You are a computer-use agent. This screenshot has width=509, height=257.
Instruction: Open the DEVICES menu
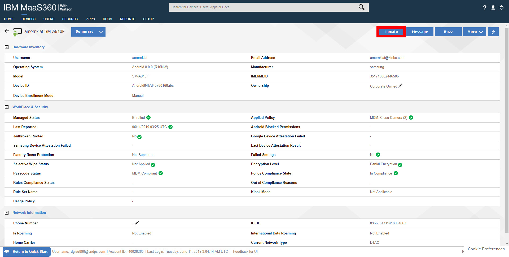[x=28, y=19]
